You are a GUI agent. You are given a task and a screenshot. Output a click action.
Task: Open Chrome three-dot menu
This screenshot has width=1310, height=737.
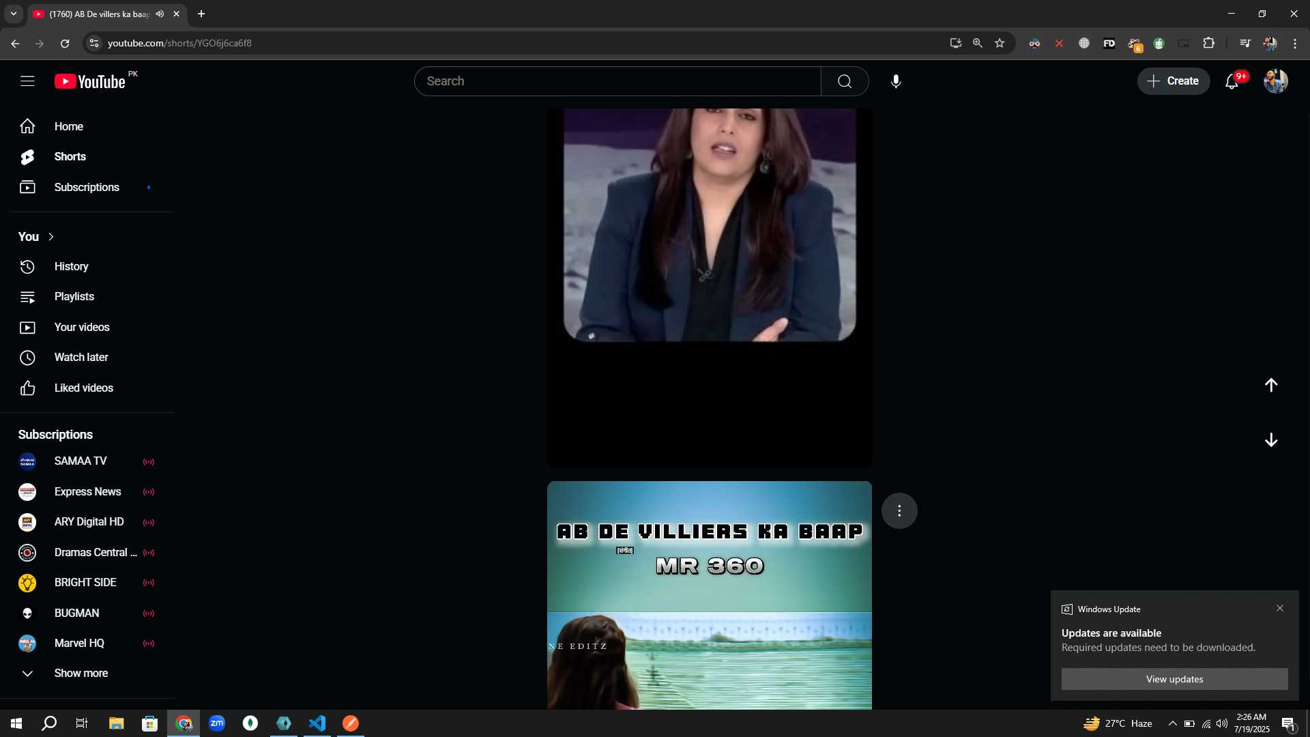(1295, 43)
